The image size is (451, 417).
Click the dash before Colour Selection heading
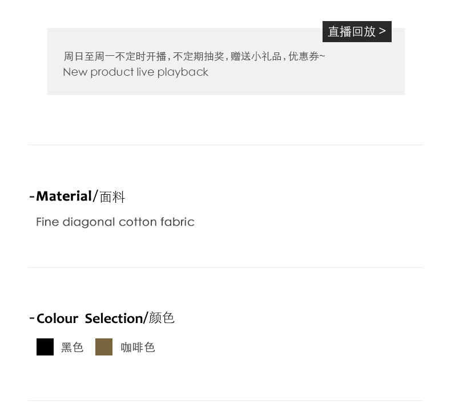tap(32, 318)
